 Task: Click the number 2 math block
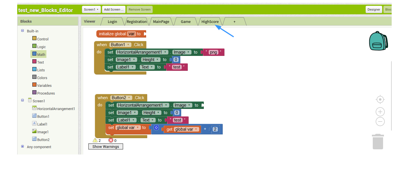(215, 129)
